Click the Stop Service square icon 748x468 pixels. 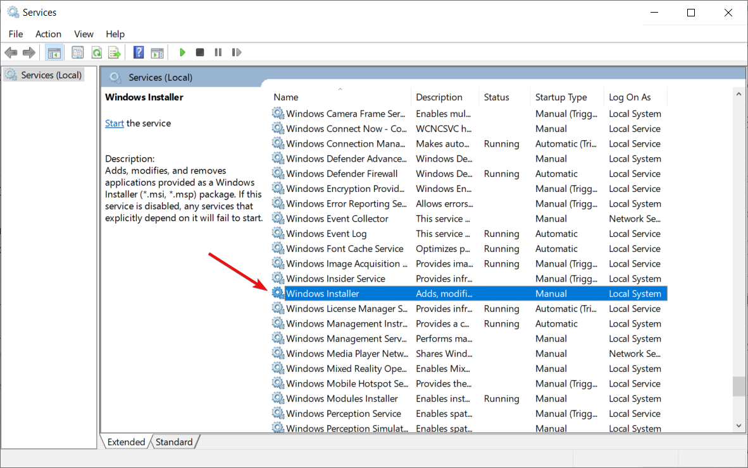pos(200,52)
